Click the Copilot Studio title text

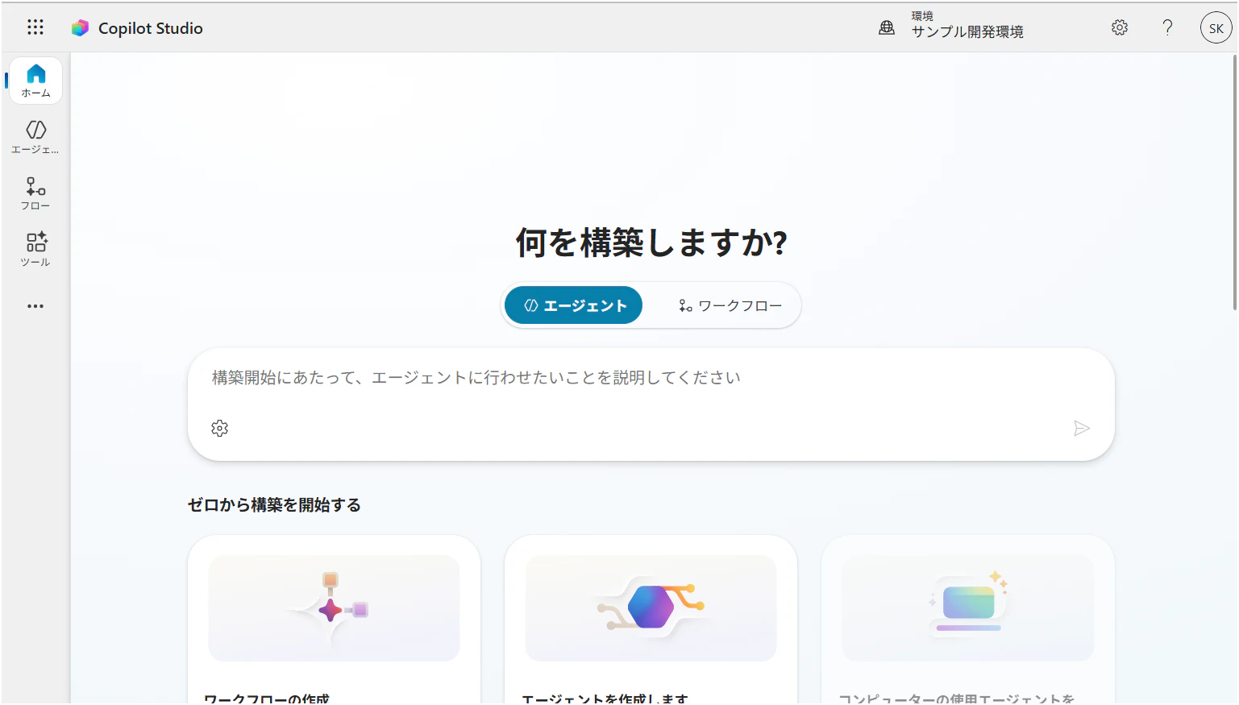[x=151, y=28]
